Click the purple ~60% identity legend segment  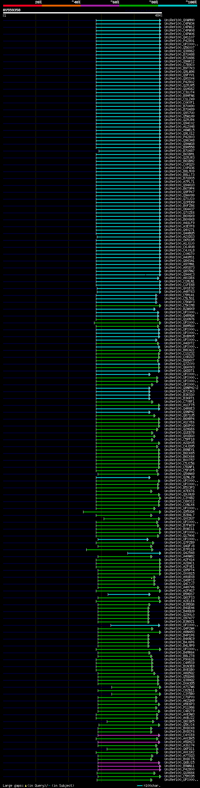pyautogui.click(x=100, y=6)
